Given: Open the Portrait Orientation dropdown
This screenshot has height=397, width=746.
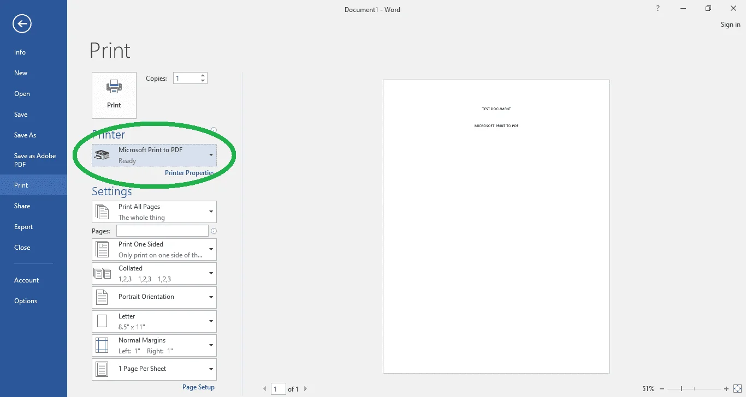Looking at the screenshot, I should pyautogui.click(x=154, y=297).
